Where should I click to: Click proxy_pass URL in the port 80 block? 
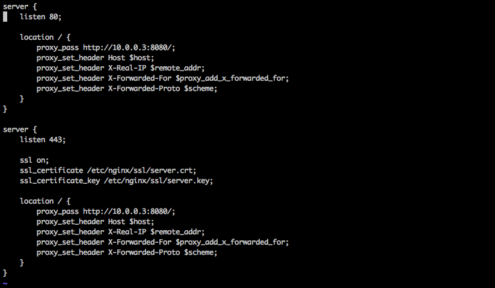(x=129, y=47)
